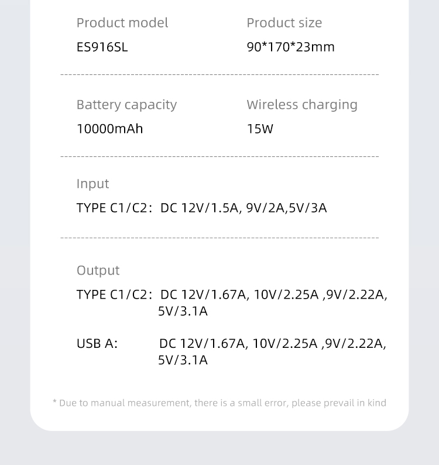This screenshot has height=465, width=439.
Task: Click the "Wireless charging" heading
Action: [301, 105]
